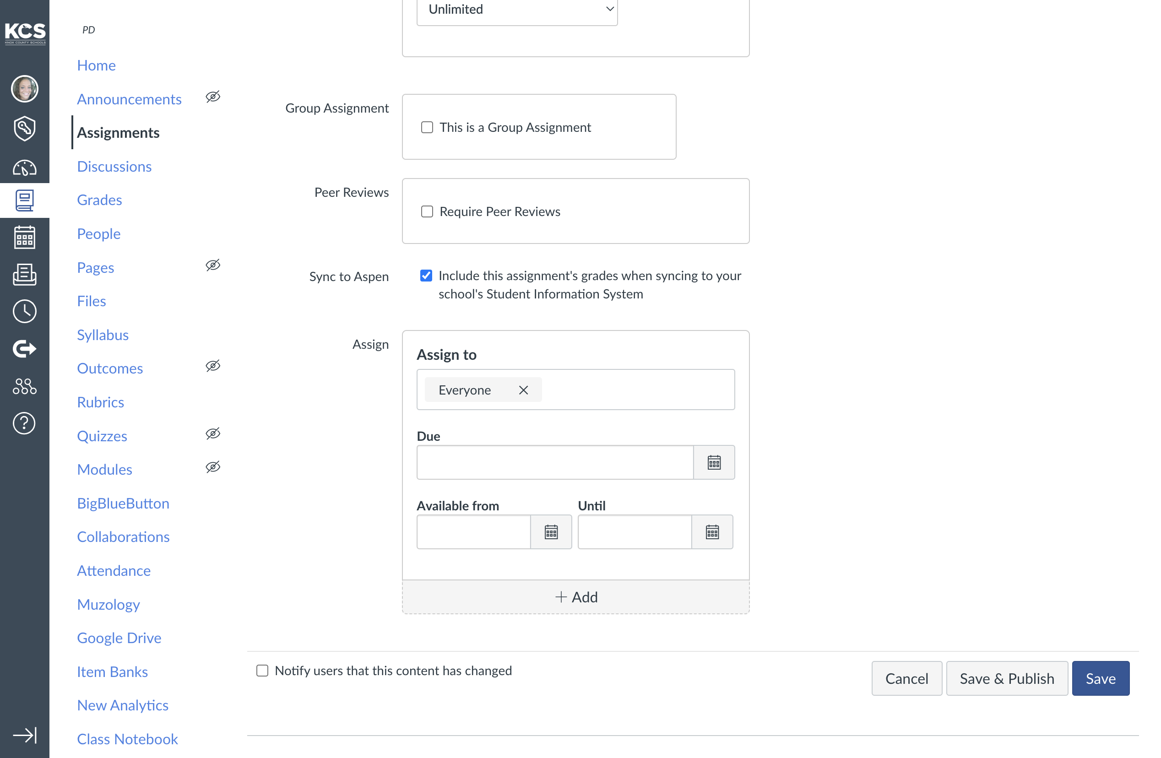Click into the Until date field
Viewport: 1161px width, 758px height.
pos(635,532)
